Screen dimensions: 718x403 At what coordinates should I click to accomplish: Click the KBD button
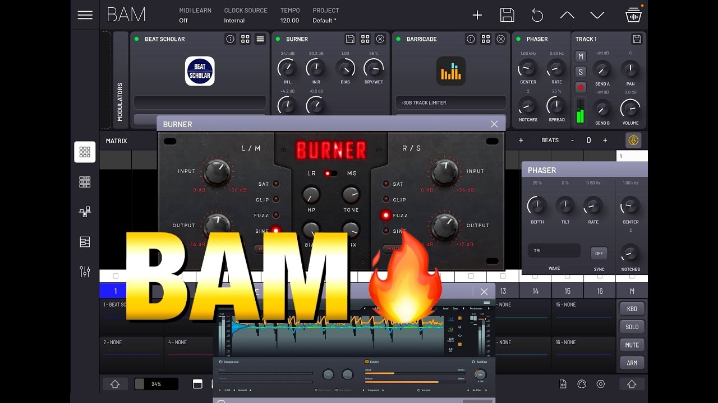click(x=632, y=309)
